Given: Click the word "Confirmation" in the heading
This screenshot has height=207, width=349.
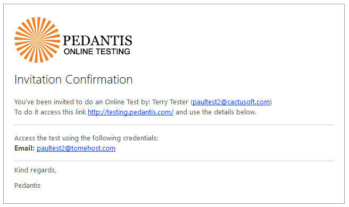Looking at the screenshot, I should [99, 79].
